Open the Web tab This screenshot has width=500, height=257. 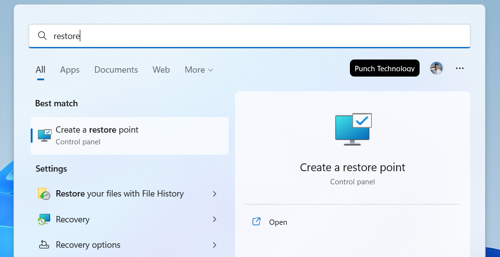pos(161,70)
